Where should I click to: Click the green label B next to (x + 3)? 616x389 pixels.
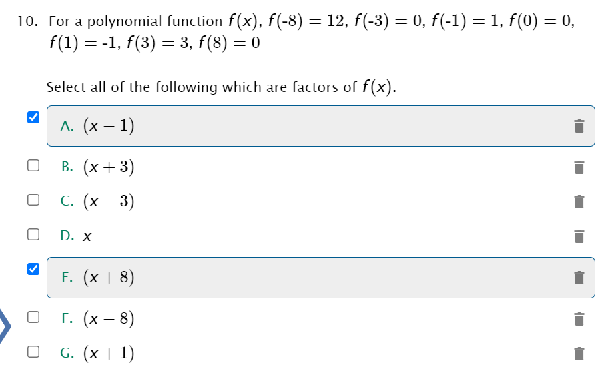point(66,167)
